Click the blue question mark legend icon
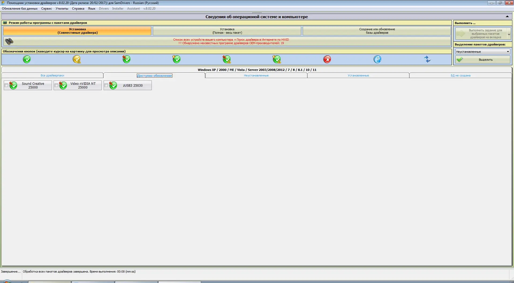Image resolution: width=514 pixels, height=283 pixels. coord(377,59)
